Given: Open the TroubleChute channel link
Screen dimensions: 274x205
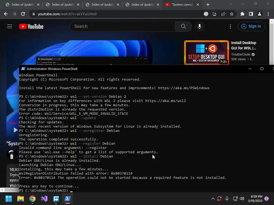Looking at the screenshot, I should [241, 54].
